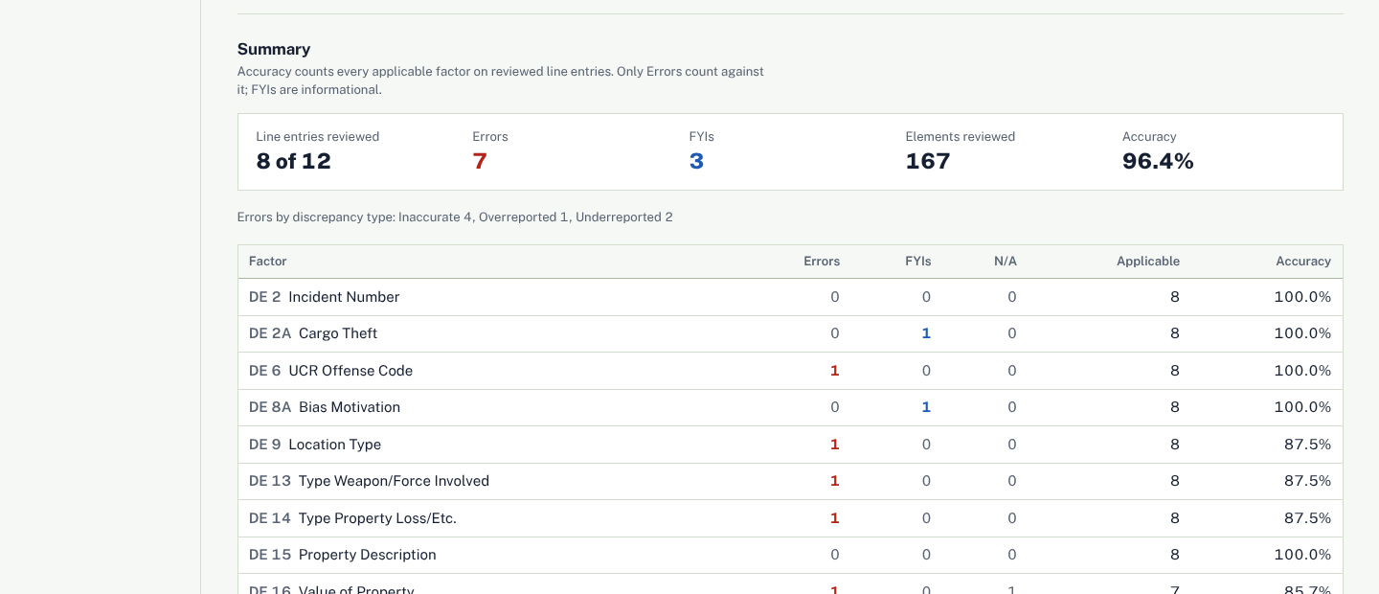Click the Applicable column header
The width and height of the screenshot is (1379, 594).
[x=1148, y=261]
